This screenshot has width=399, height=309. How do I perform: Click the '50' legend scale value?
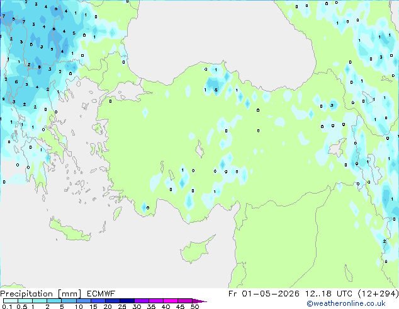[194, 306]
